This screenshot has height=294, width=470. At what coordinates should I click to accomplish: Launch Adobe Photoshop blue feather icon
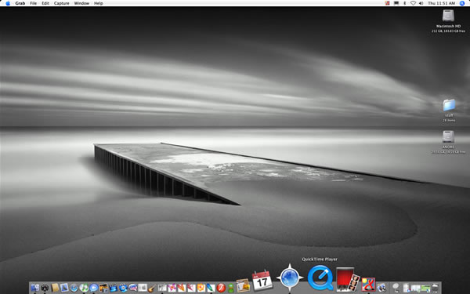211,288
